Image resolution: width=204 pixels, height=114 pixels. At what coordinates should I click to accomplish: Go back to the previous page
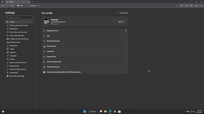tap(3, 6)
